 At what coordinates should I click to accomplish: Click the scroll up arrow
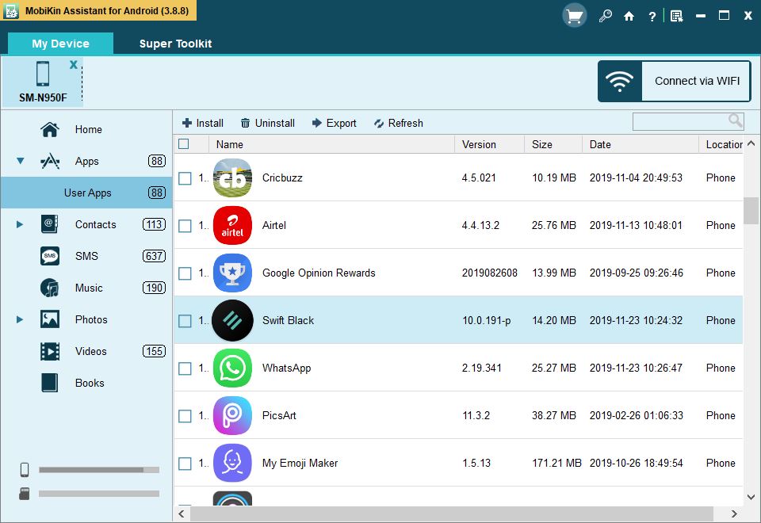click(x=751, y=143)
